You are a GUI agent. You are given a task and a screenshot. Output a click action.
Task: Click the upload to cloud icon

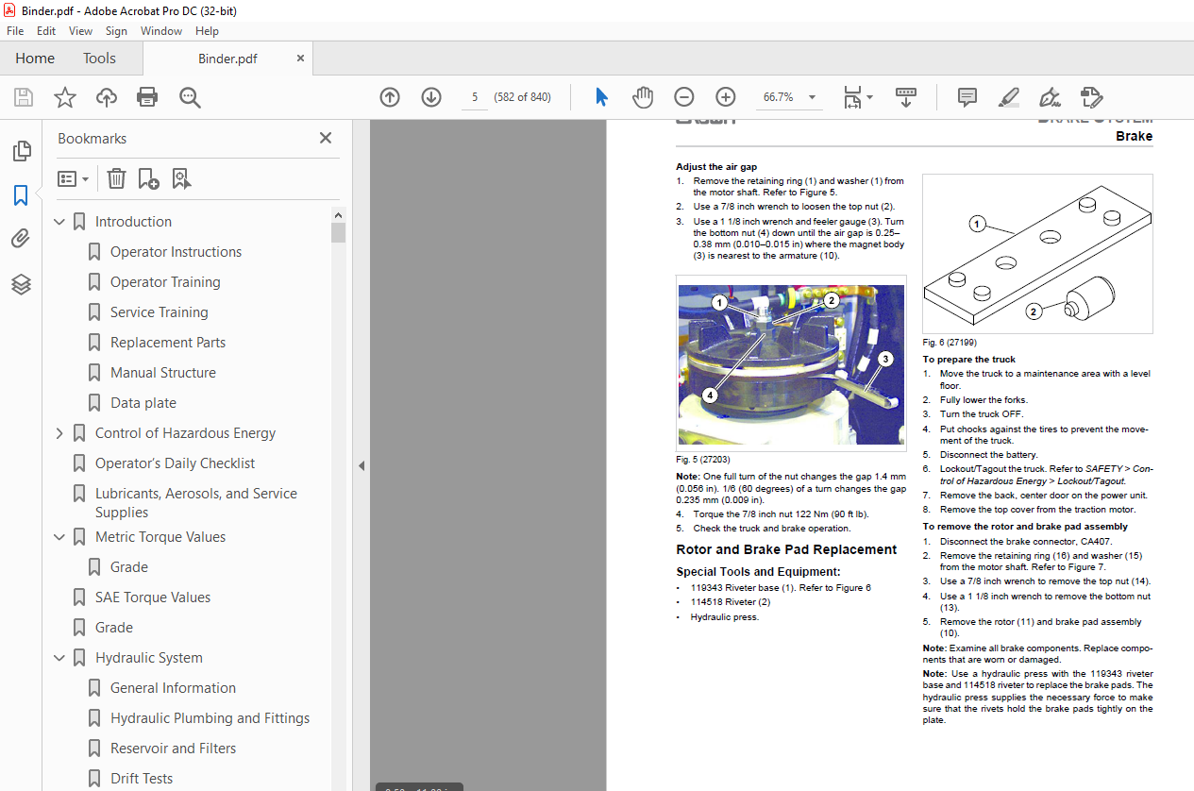pos(107,97)
